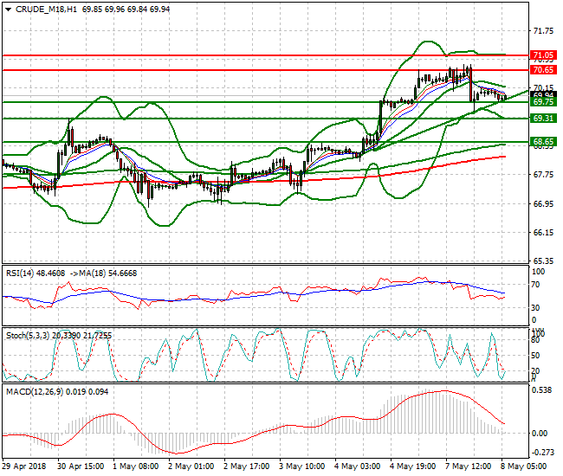Click the 71.75 value on price scale
This screenshot has height=476, width=563.
pyautogui.click(x=543, y=30)
